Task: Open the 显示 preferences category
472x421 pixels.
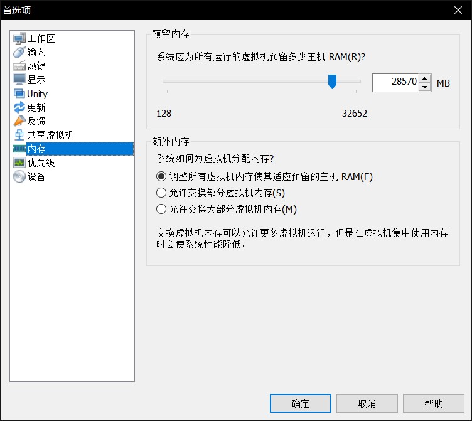Action: [x=36, y=80]
